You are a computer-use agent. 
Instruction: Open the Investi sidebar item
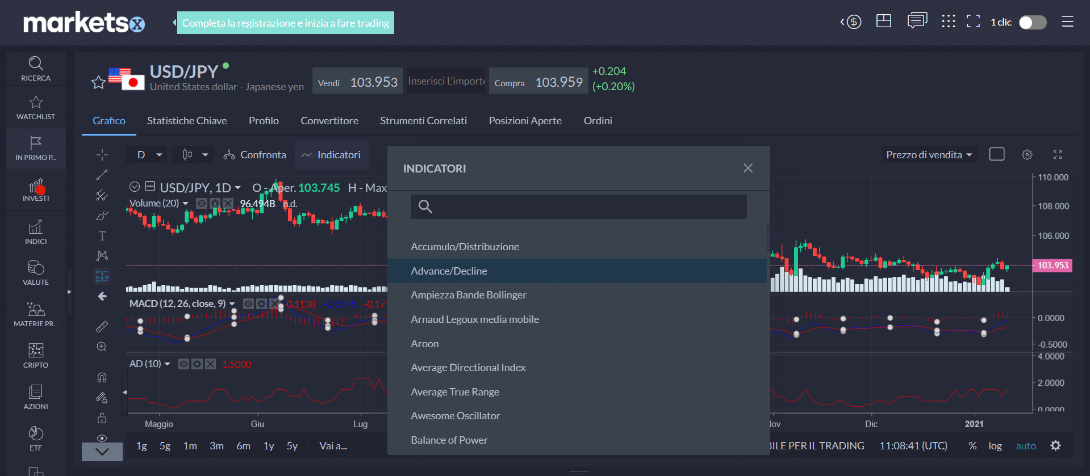click(36, 189)
